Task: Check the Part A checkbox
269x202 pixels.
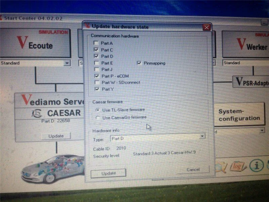Action: (96, 43)
